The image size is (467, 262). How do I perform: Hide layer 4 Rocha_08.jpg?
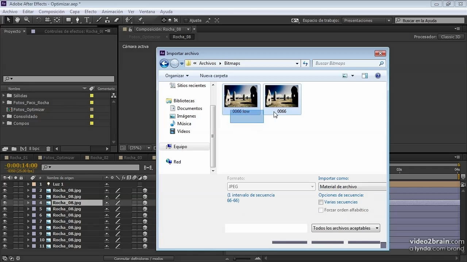[x=5, y=203]
